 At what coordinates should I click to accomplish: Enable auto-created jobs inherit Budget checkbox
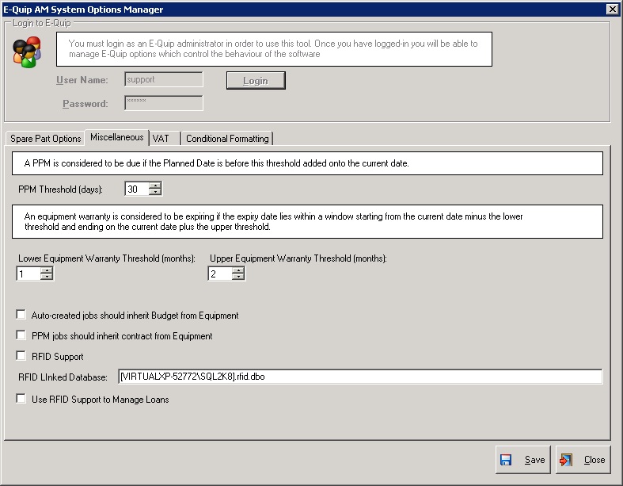[21, 315]
